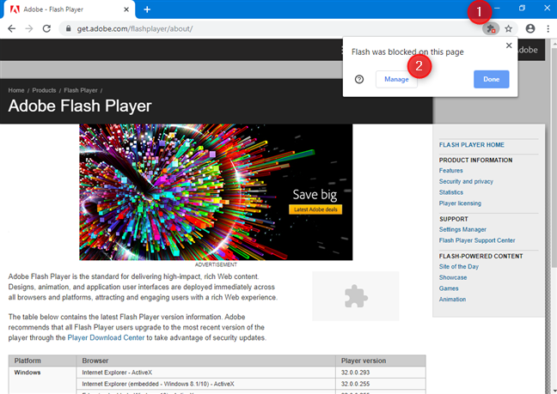Image resolution: width=557 pixels, height=394 pixels.
Task: Close the Flash blocked popup
Action: (x=509, y=45)
